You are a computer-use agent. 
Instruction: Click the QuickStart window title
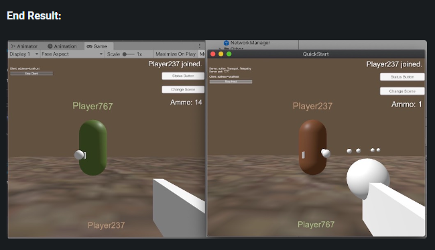coord(316,54)
